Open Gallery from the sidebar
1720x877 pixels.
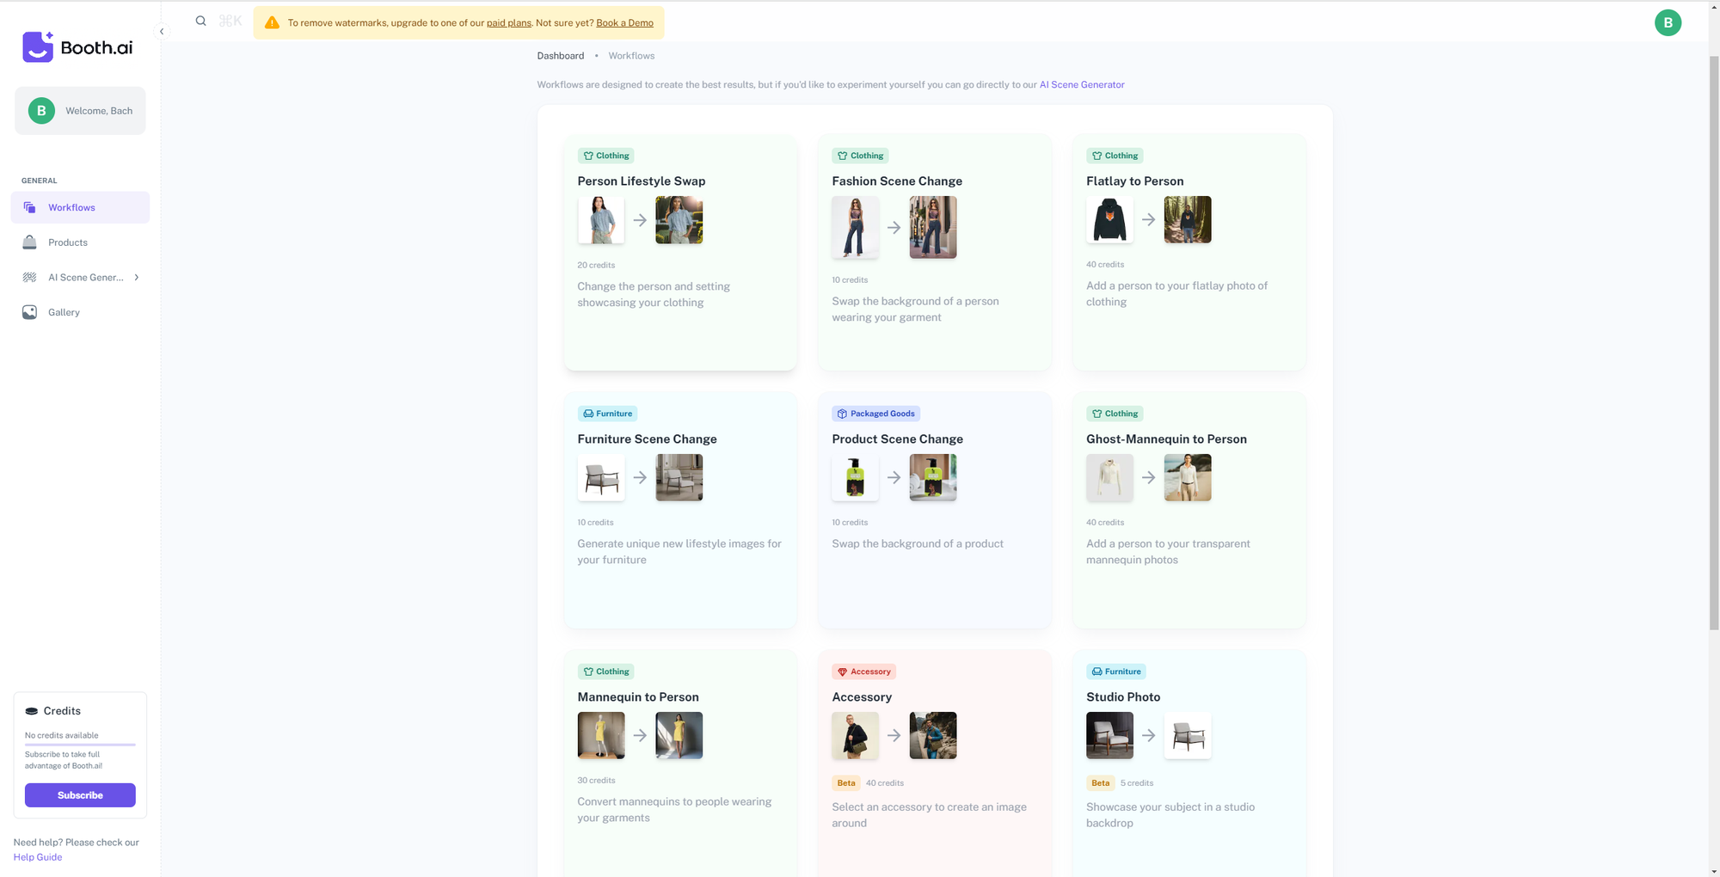pos(64,312)
